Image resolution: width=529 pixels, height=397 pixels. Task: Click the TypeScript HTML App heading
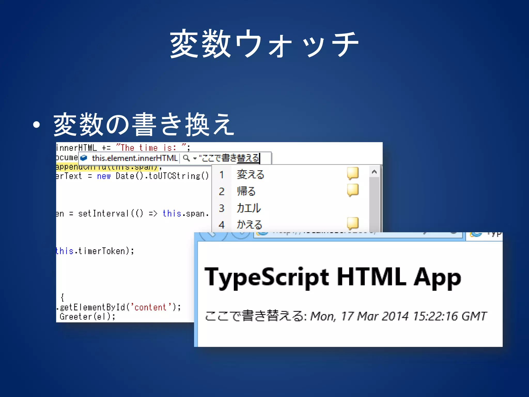[333, 277]
